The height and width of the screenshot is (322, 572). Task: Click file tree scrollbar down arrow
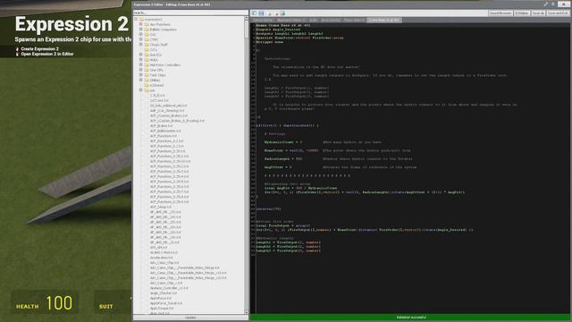coord(247,312)
